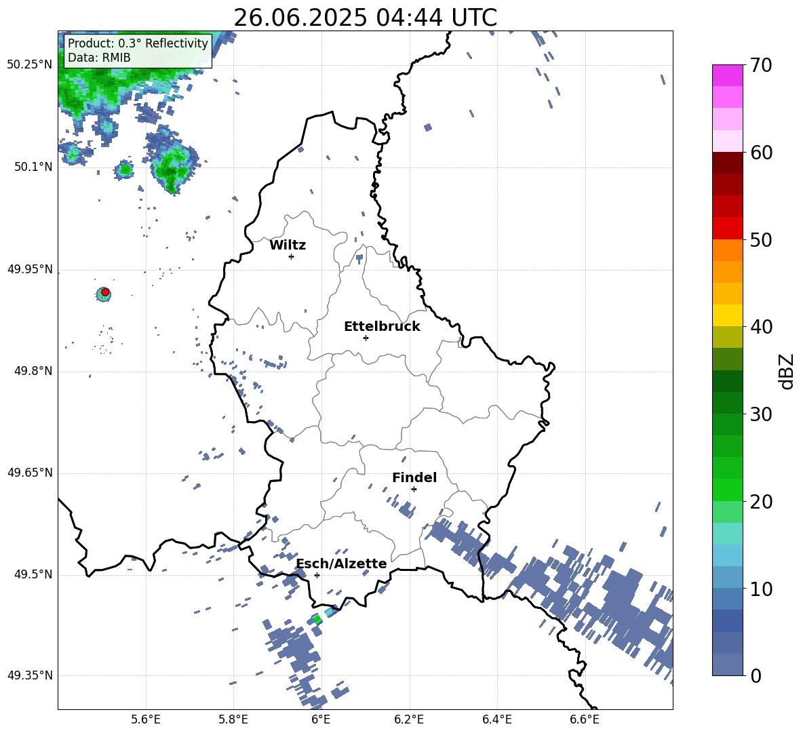The image size is (803, 733).
Task: Click the 6.4°E longitude label
Action: click(496, 719)
